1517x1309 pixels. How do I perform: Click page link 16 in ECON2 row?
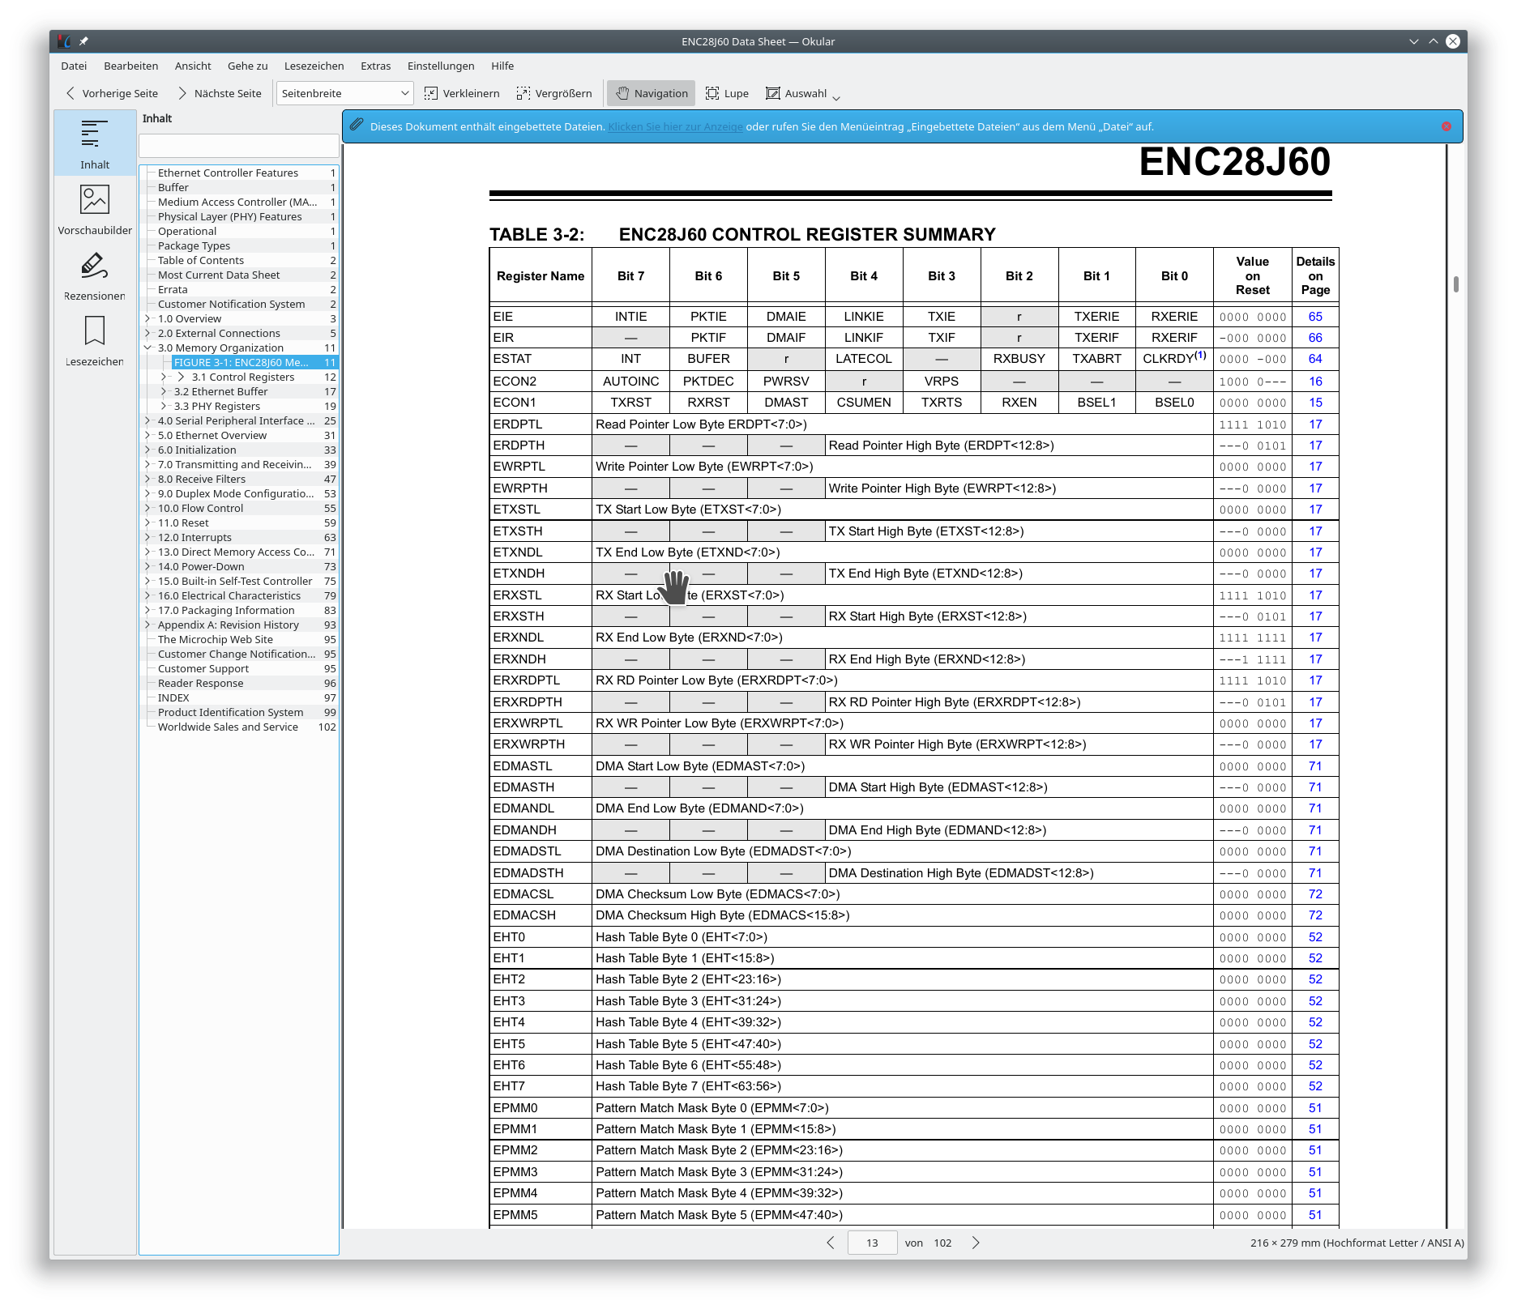pyautogui.click(x=1315, y=382)
